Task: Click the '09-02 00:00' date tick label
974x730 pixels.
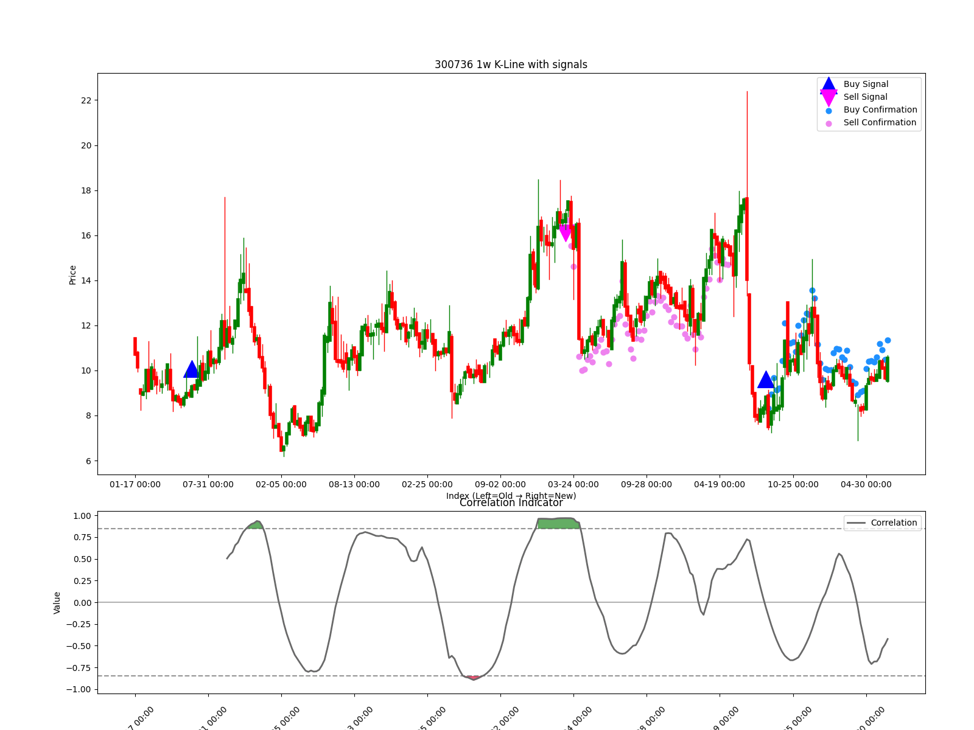Action: (500, 485)
